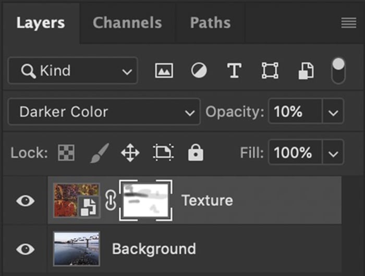Click the Opacity 10% value field
The height and width of the screenshot is (276, 365).
coord(295,111)
